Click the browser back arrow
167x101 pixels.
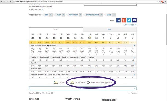(1, 2)
